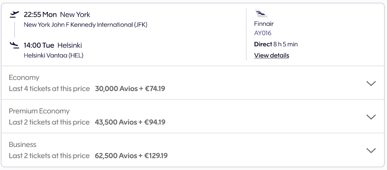Expand the Business fare chevron
Image resolution: width=387 pixels, height=170 pixels.
(371, 150)
